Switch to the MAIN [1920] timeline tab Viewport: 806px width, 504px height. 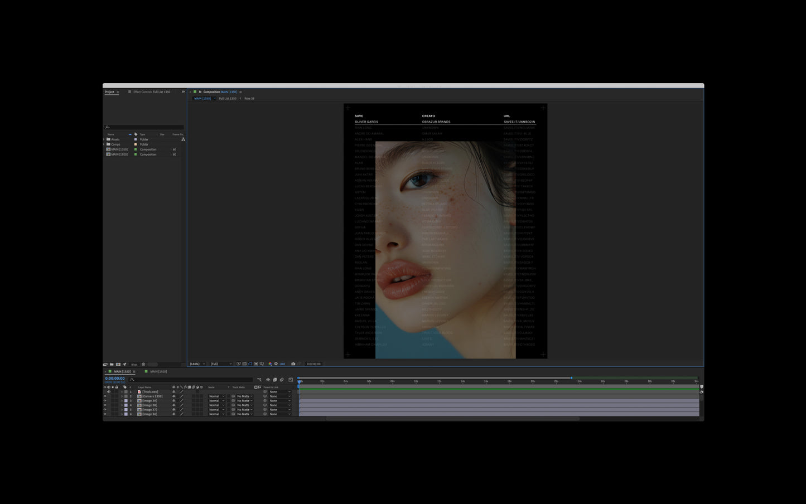[x=158, y=371]
